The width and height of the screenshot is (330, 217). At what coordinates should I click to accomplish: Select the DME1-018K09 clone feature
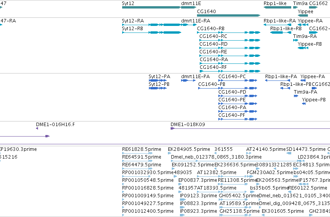click(250, 128)
